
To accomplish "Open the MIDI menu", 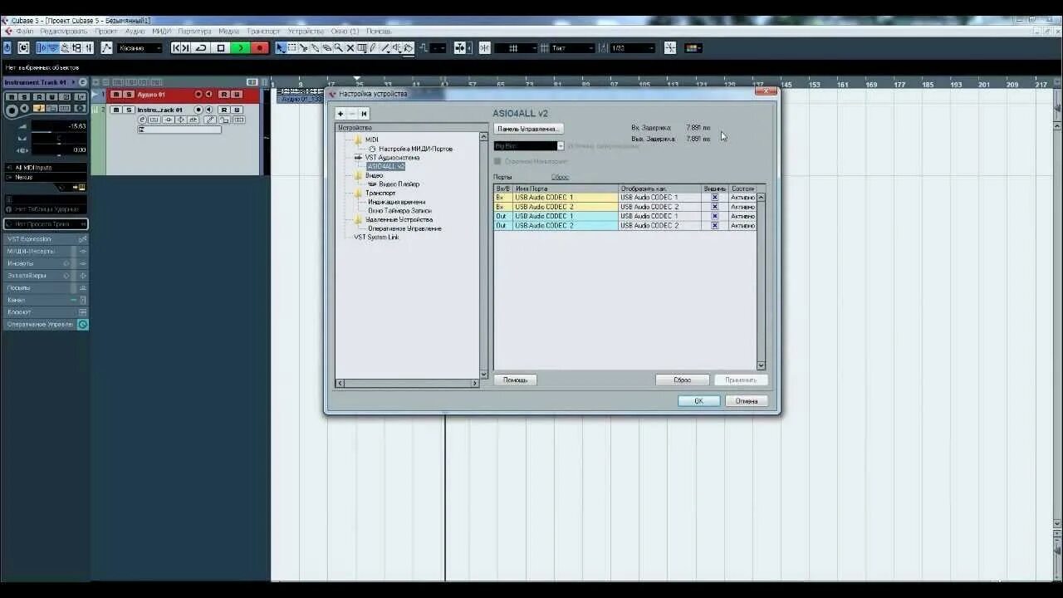I will tap(161, 31).
